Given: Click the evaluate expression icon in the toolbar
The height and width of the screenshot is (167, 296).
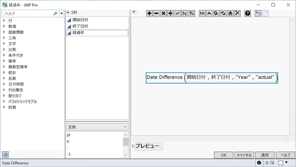Looking at the screenshot, I should click(230, 13).
